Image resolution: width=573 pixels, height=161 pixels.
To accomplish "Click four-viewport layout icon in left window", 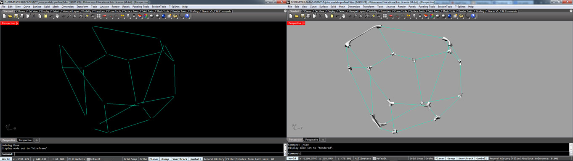I will 98,16.
